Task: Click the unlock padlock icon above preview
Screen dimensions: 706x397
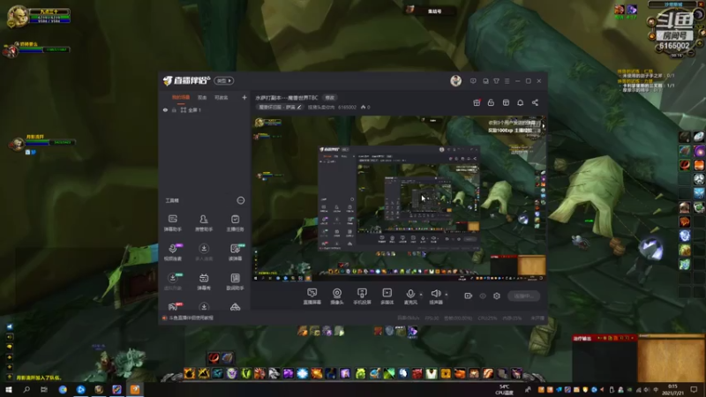Action: [491, 102]
